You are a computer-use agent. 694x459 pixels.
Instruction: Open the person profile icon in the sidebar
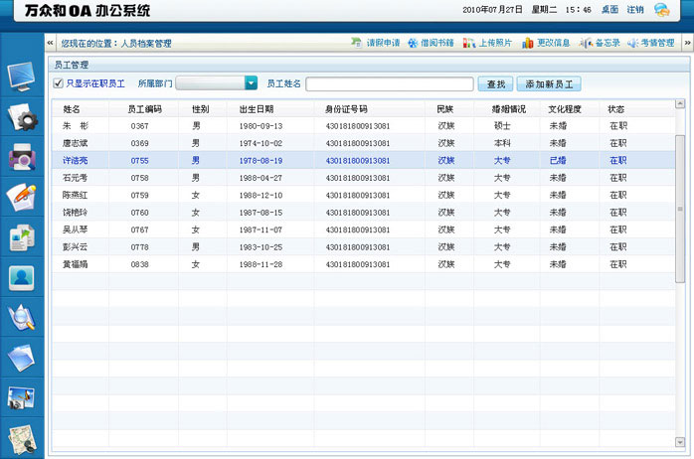coord(22,277)
